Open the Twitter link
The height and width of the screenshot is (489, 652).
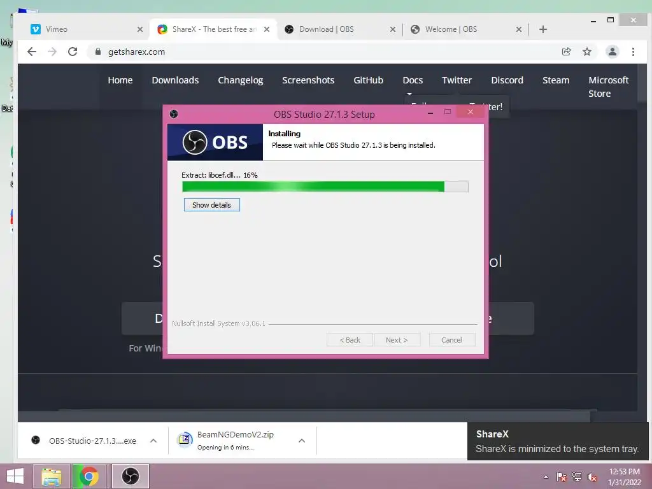(x=457, y=80)
